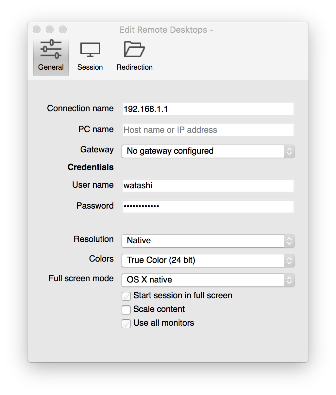The image size is (336, 395).
Task: Minimize the Edit Remote Desktops window
Action: pyautogui.click(x=50, y=29)
